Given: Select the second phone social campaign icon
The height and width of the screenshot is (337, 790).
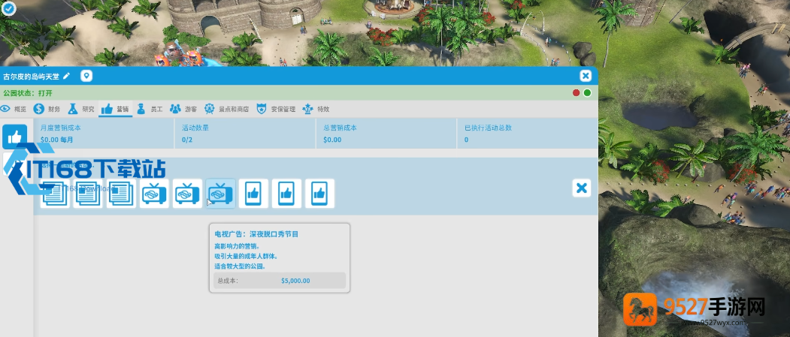Looking at the screenshot, I should [x=286, y=194].
